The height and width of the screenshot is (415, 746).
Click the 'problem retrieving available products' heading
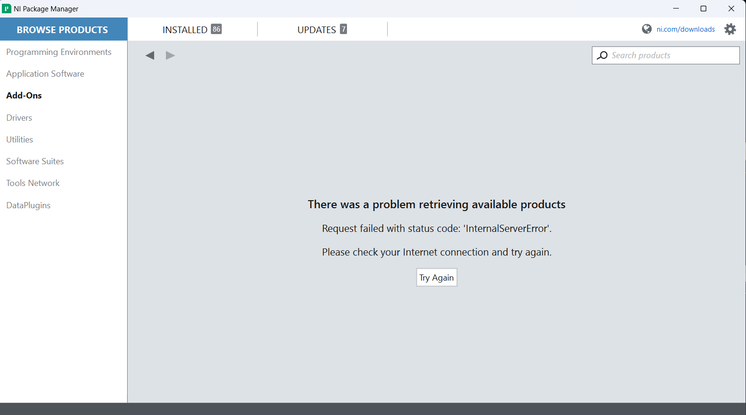(437, 204)
